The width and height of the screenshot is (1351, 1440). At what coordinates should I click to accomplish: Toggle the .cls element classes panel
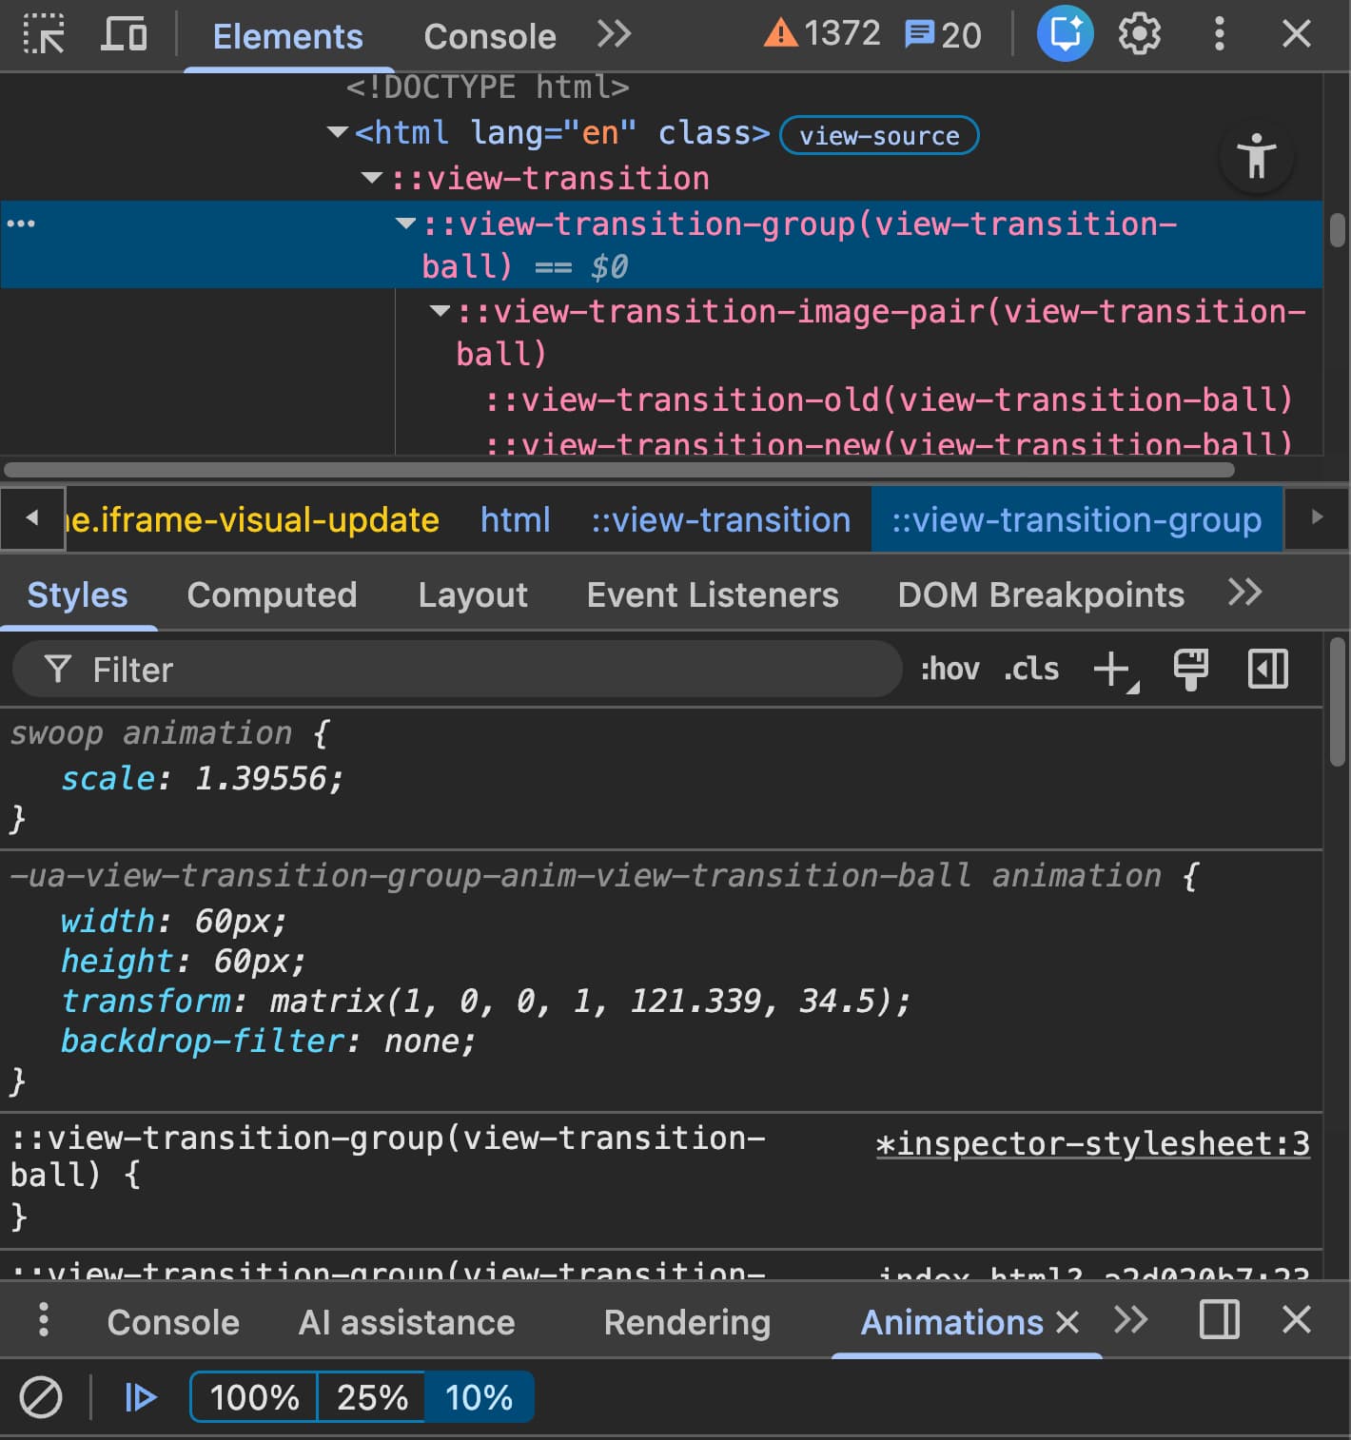[1031, 670]
